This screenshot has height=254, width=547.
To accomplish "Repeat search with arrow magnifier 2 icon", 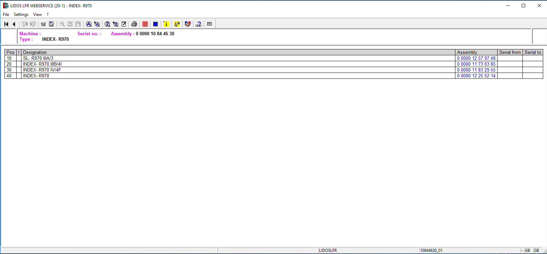I will [116, 24].
